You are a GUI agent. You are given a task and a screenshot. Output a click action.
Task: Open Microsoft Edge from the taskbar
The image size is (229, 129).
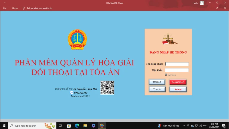pos(77,126)
